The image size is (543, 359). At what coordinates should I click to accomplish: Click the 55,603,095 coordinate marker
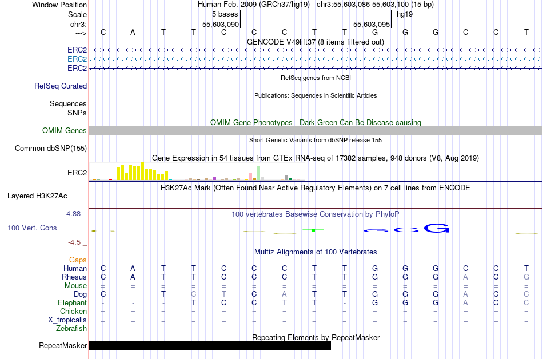click(x=372, y=24)
